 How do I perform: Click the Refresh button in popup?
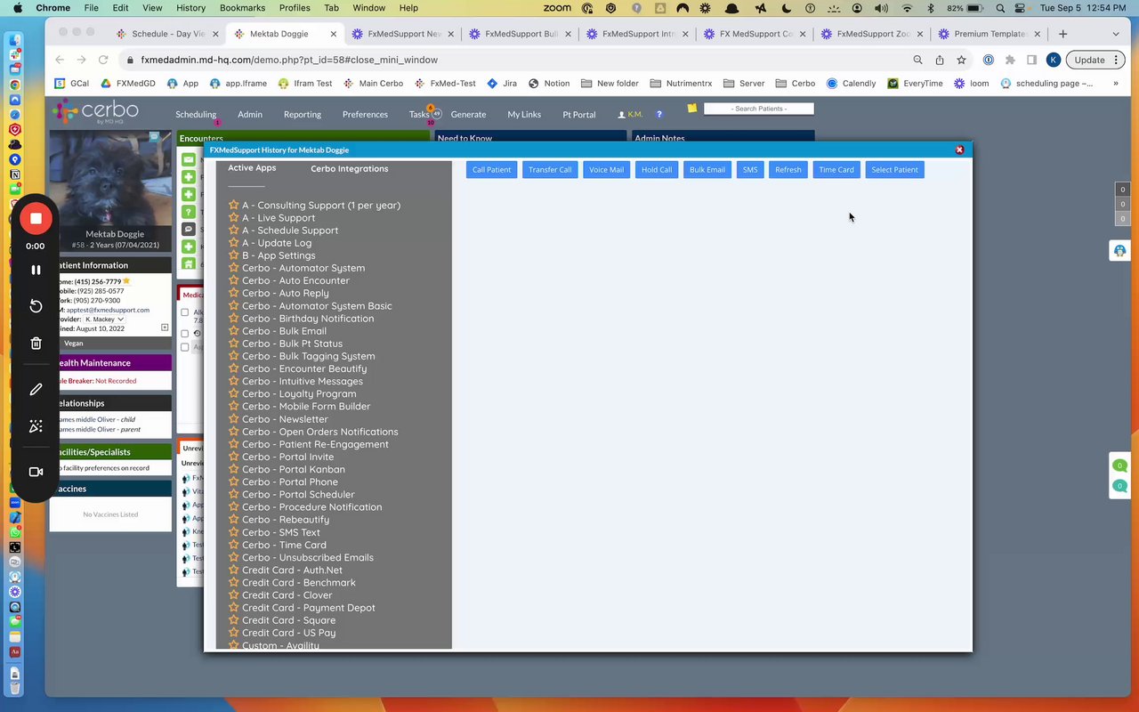(788, 169)
